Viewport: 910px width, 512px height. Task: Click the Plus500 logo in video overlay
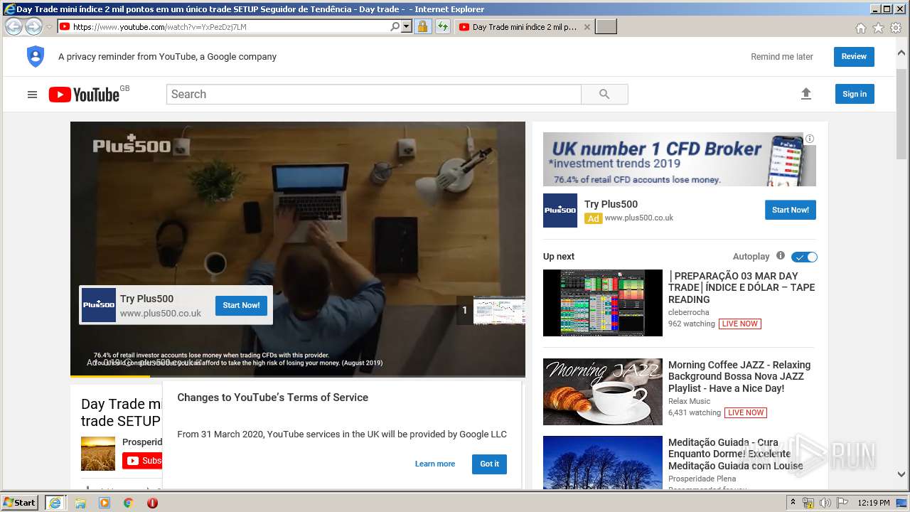click(x=99, y=305)
